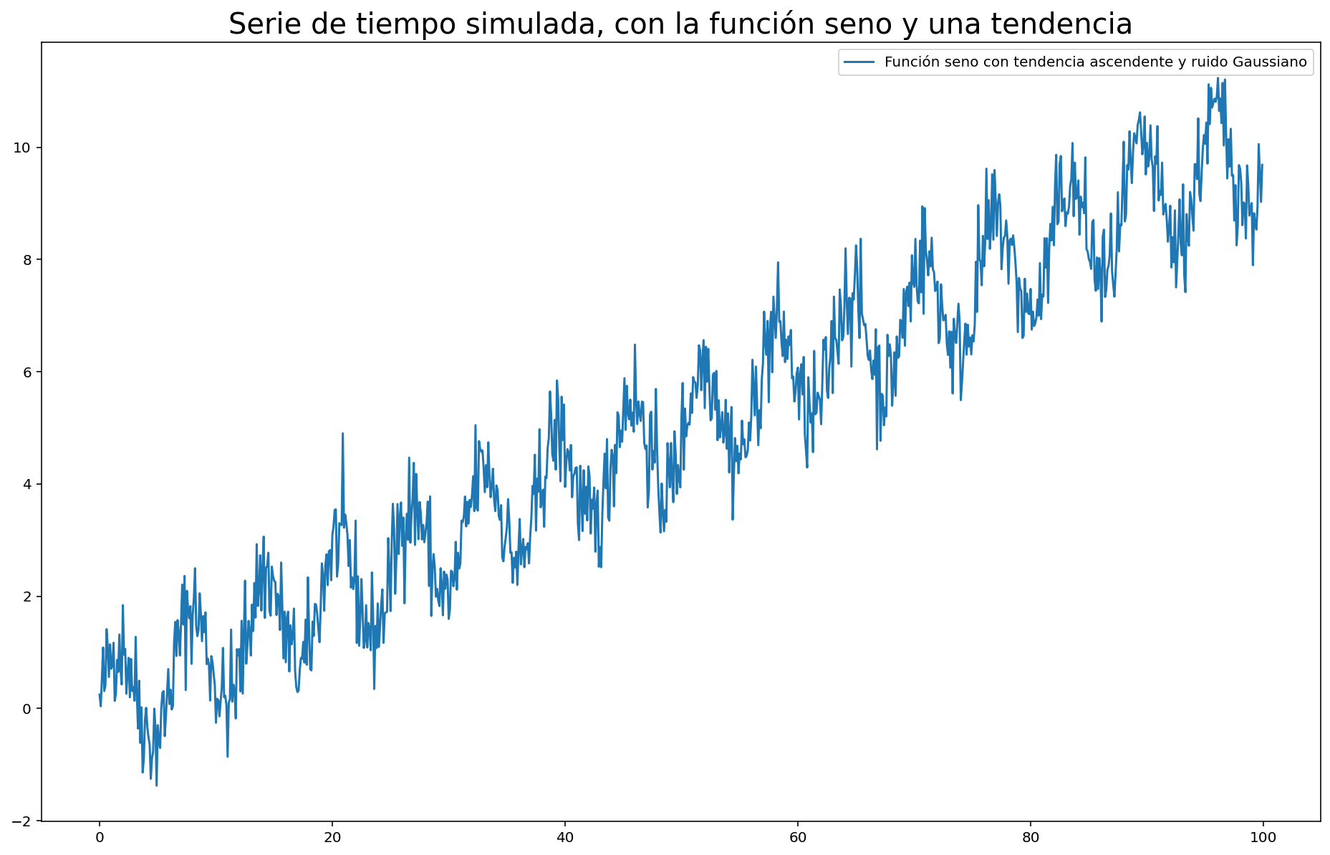
Task: Click the x-axis tick label 60
Action: tap(797, 836)
